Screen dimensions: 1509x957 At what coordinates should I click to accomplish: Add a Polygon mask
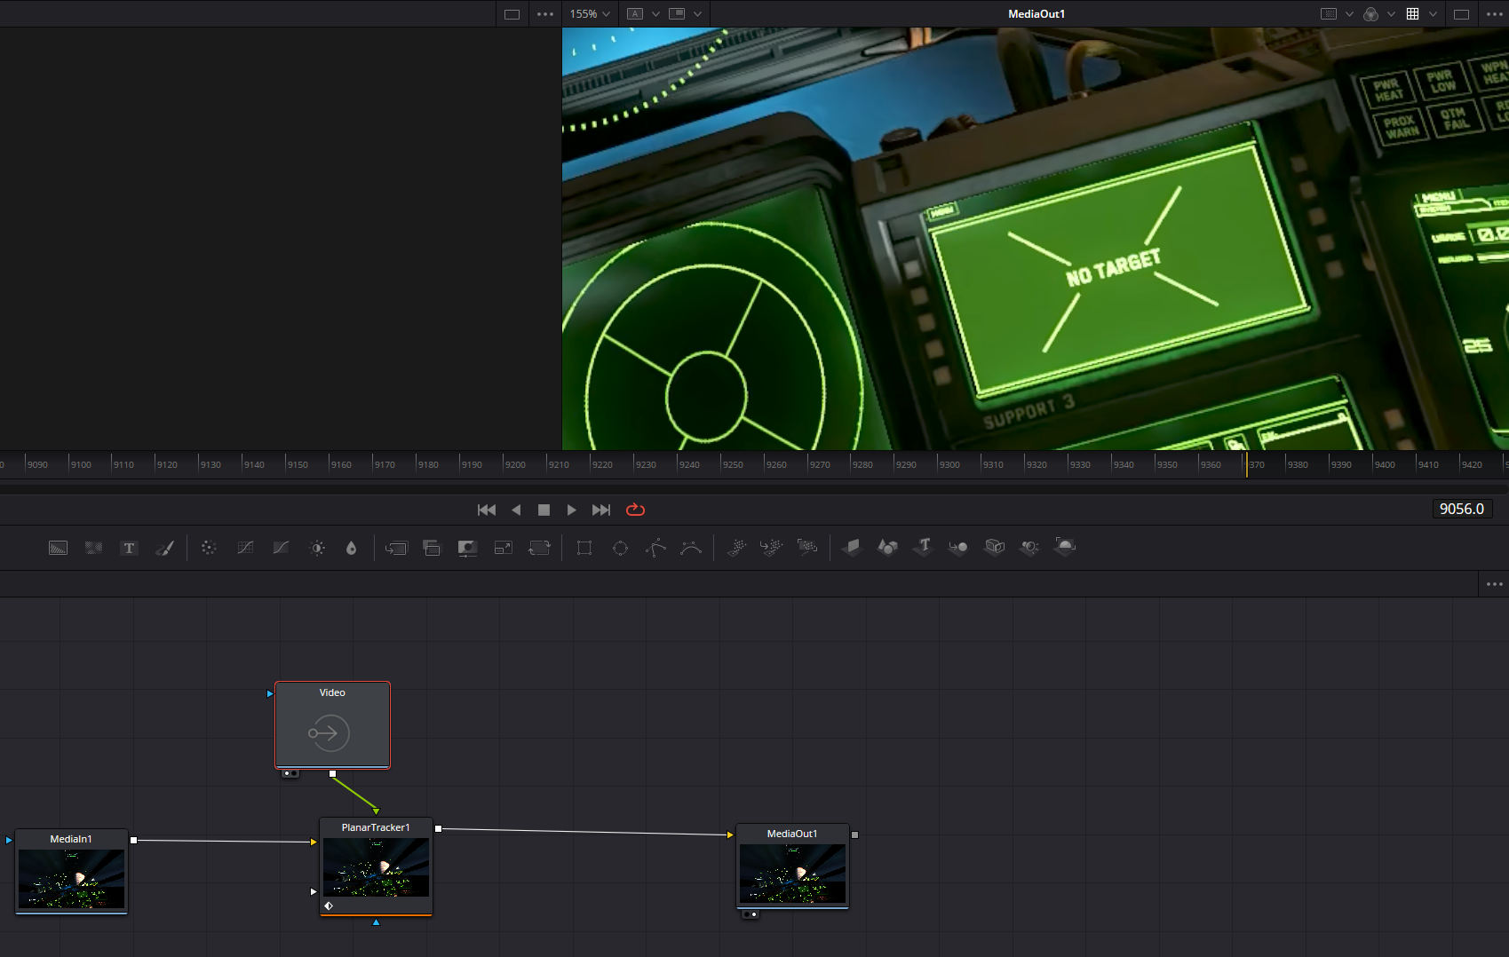coord(655,548)
